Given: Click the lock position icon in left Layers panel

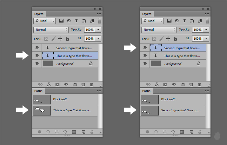Looking at the screenshot, I should click(60, 39).
